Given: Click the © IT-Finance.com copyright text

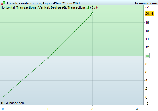Looking at the screenshot, I should 13,103.
